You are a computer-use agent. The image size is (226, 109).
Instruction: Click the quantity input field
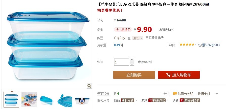(121, 62)
